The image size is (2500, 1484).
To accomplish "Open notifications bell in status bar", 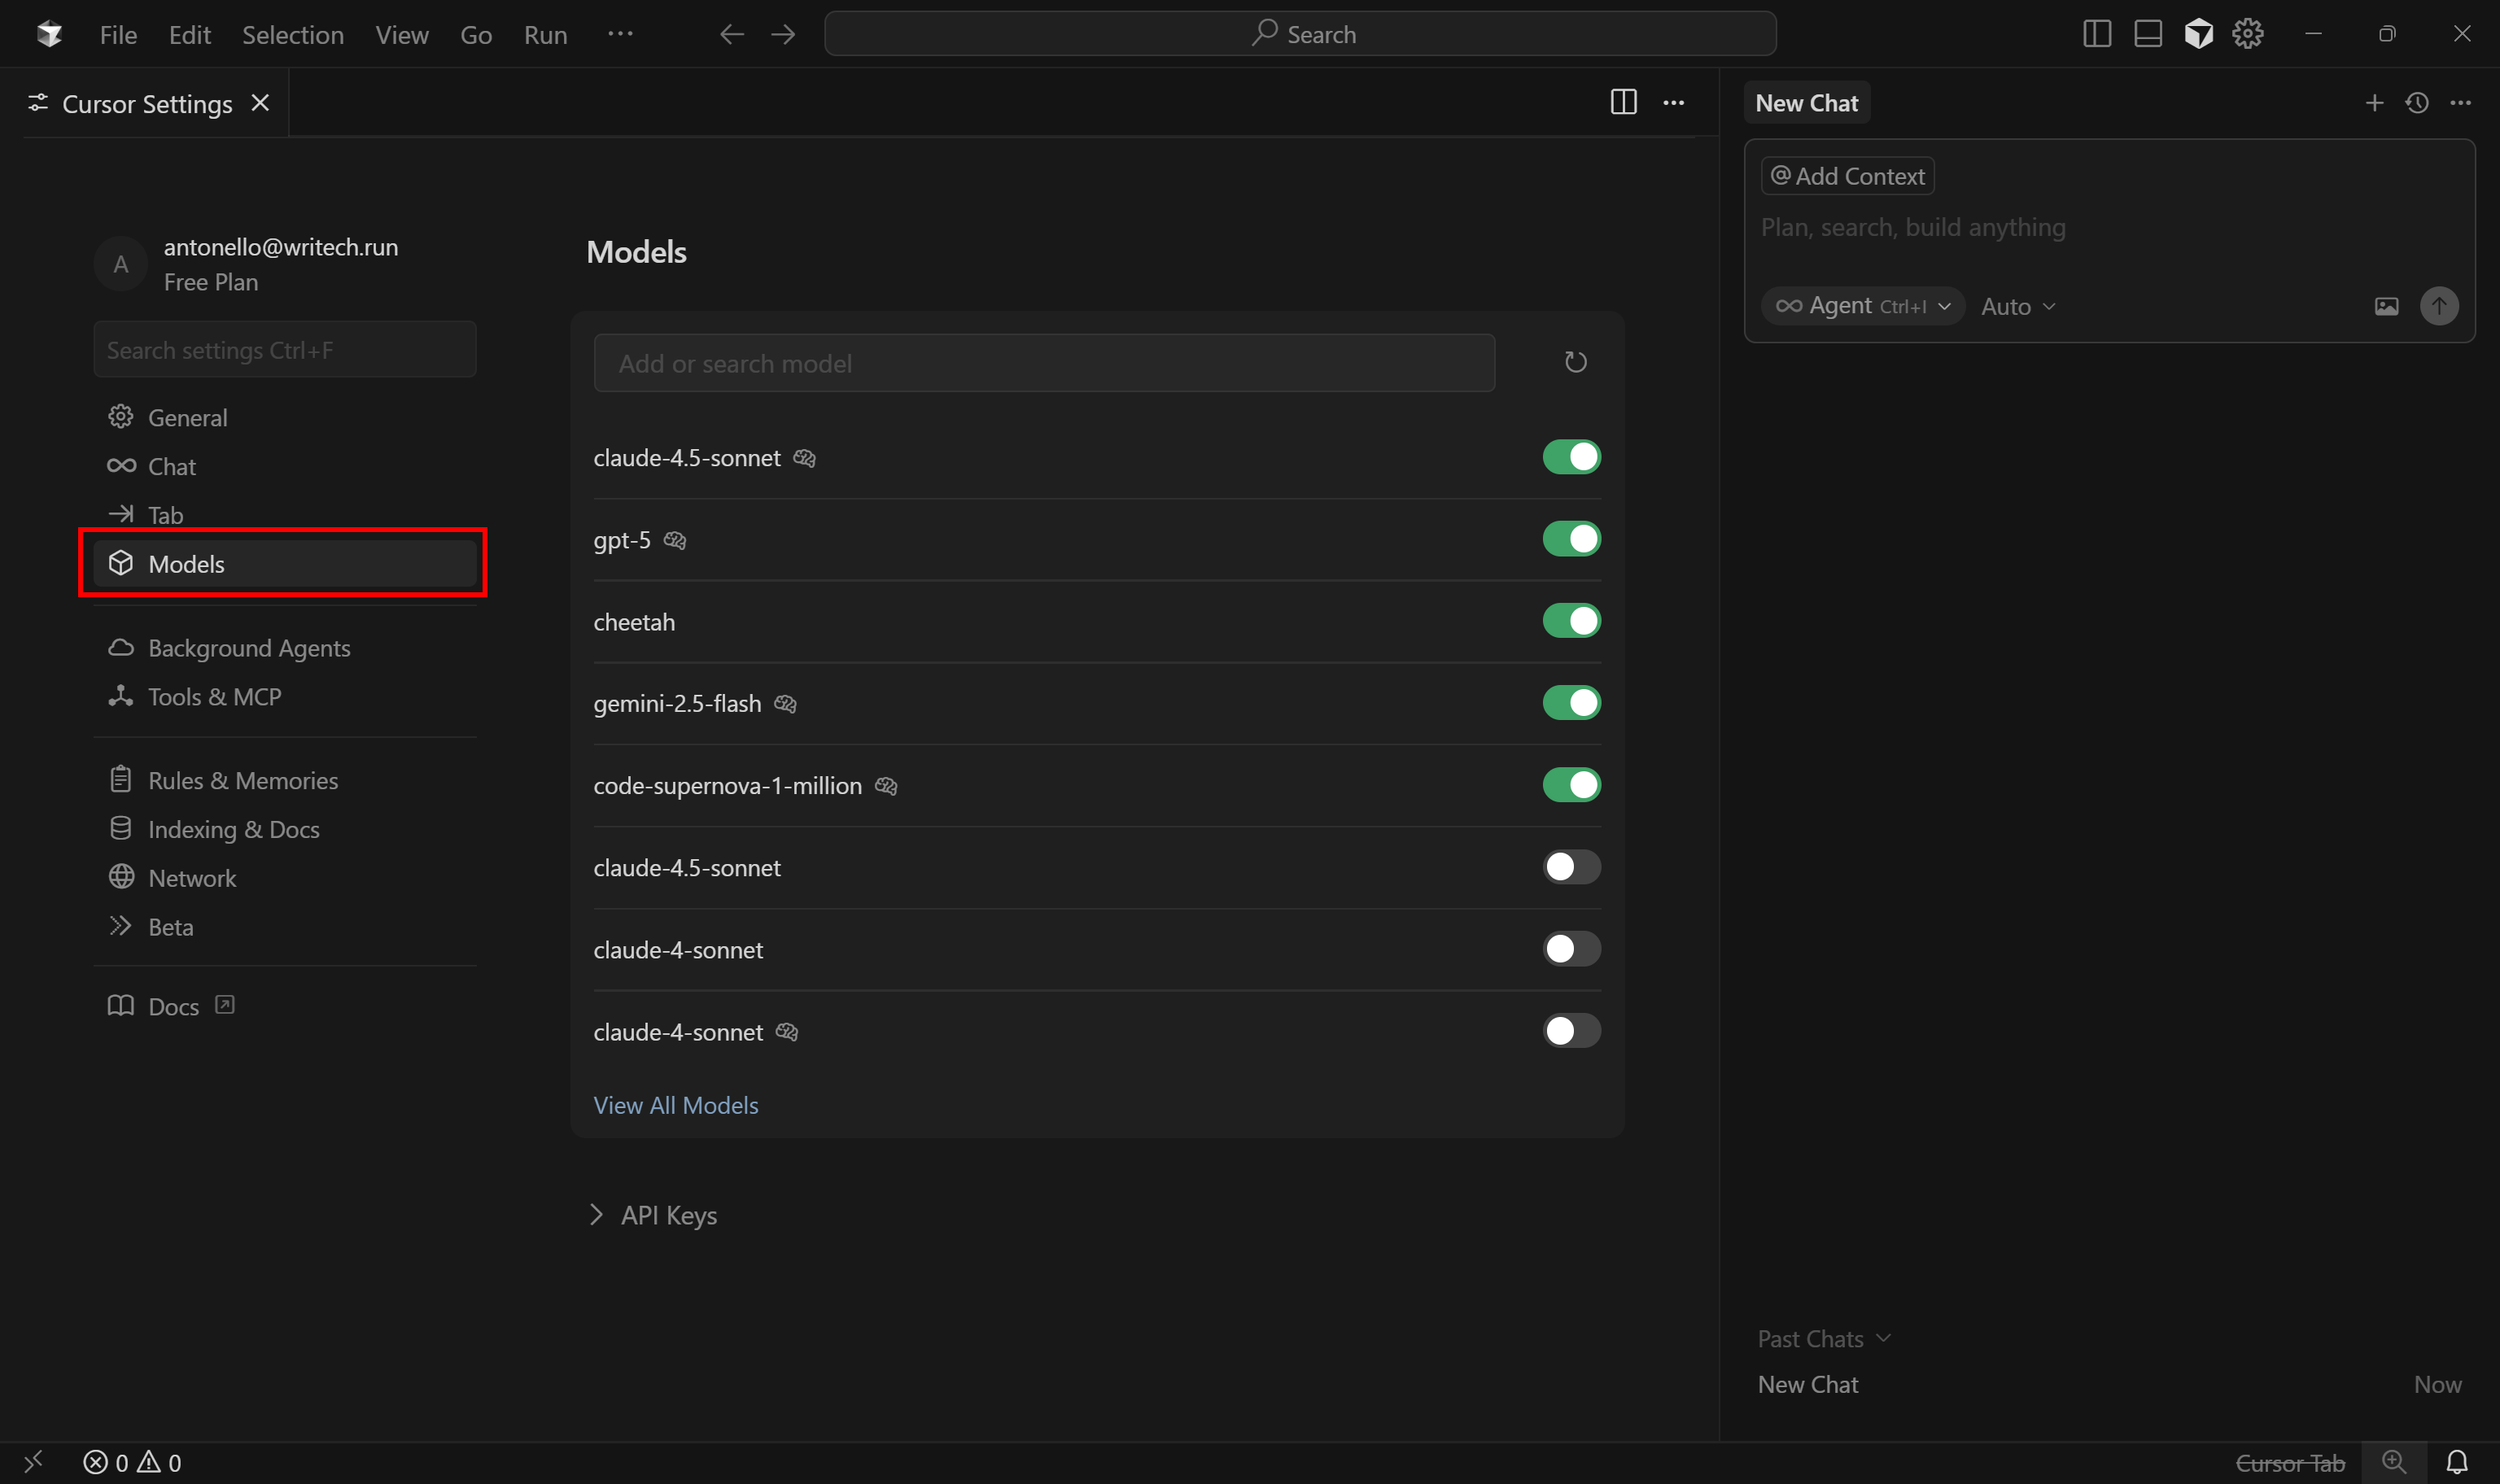I will point(2457,1461).
